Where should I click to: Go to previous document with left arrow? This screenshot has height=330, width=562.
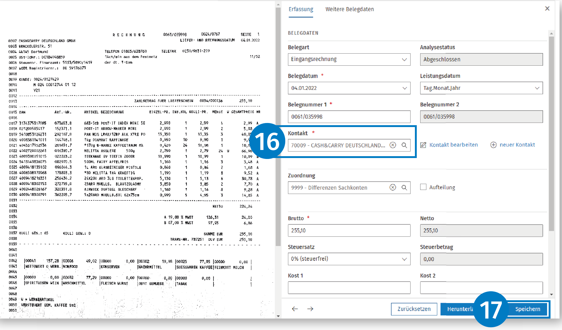[x=295, y=309]
